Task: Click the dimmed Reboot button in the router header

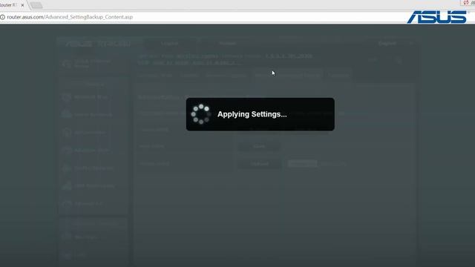Action: point(228,43)
